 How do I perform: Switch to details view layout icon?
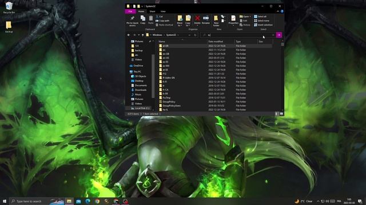click(x=276, y=114)
